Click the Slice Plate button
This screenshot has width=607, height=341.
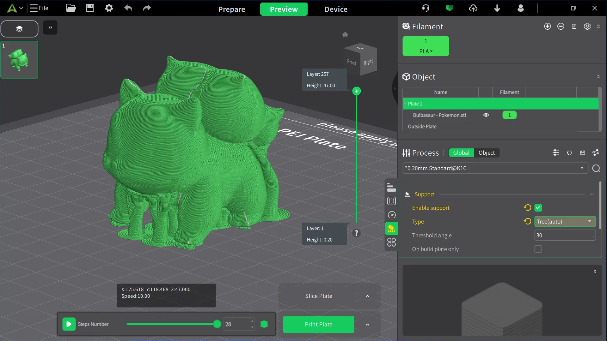tap(319, 296)
